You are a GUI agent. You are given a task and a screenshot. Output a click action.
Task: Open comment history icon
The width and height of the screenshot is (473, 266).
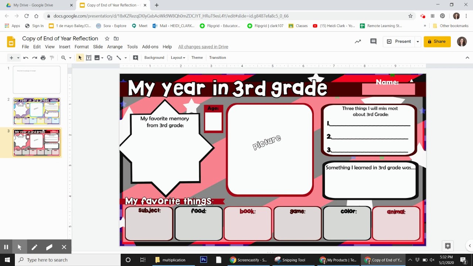point(373,41)
